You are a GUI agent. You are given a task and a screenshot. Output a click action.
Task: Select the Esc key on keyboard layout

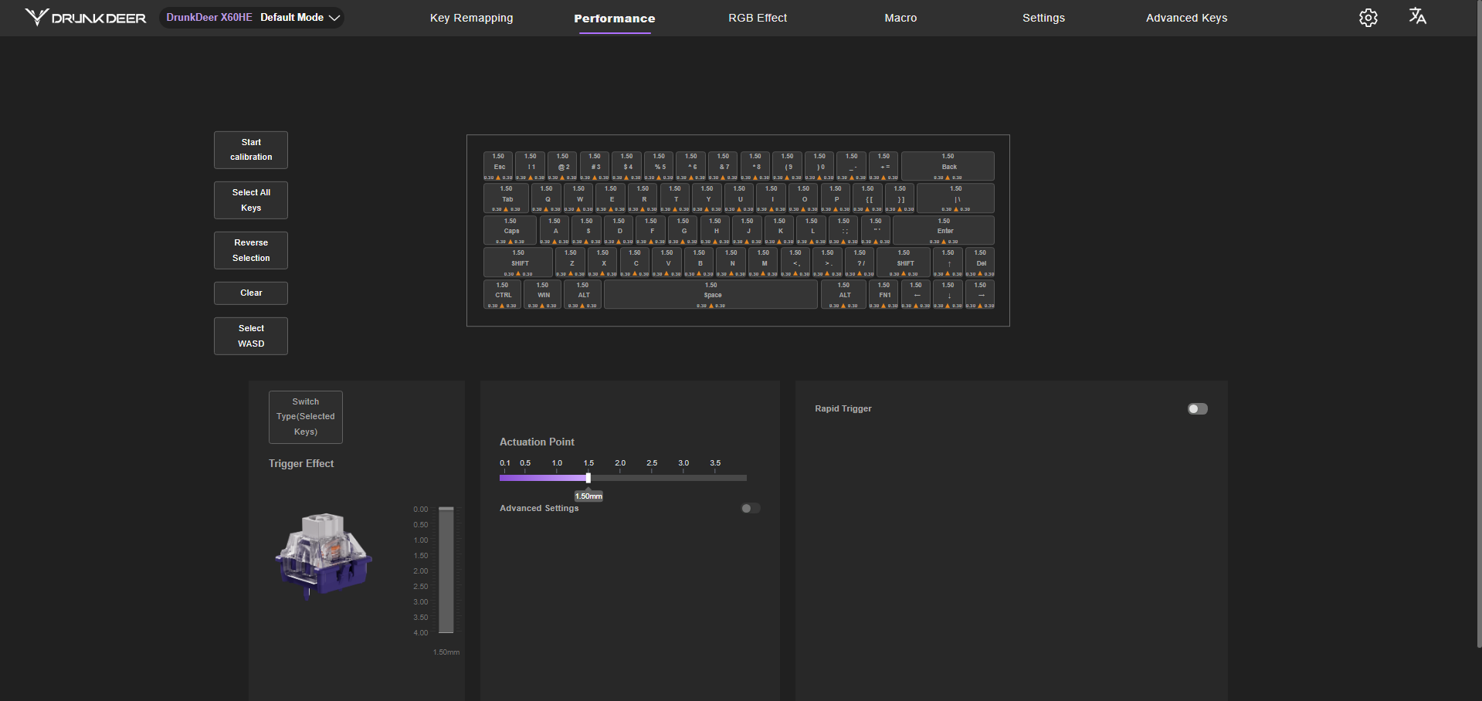(499, 166)
